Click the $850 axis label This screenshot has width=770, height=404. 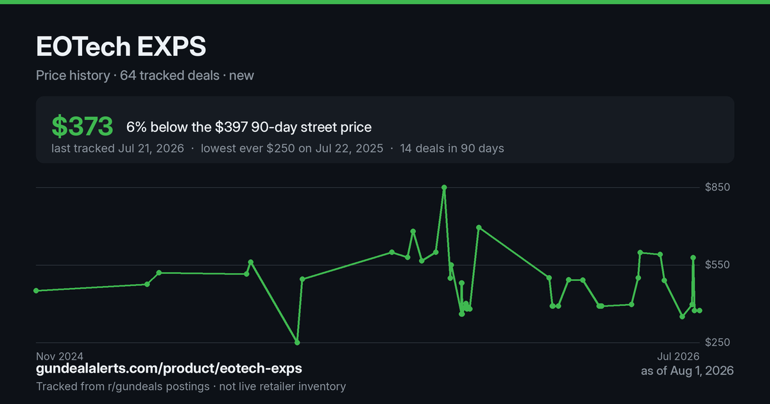[x=717, y=187]
